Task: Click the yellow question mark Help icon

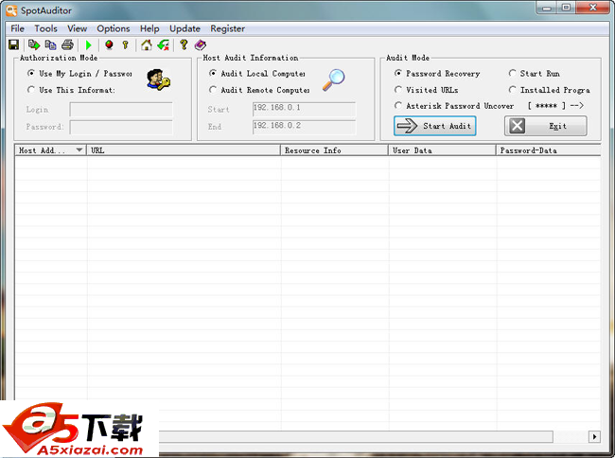Action: [184, 44]
